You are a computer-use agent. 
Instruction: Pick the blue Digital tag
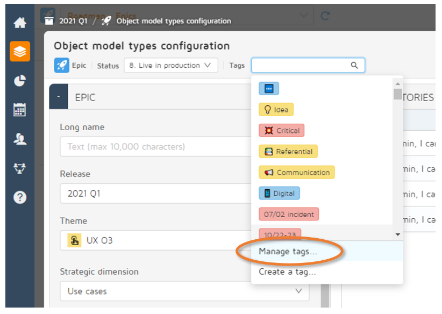click(279, 194)
